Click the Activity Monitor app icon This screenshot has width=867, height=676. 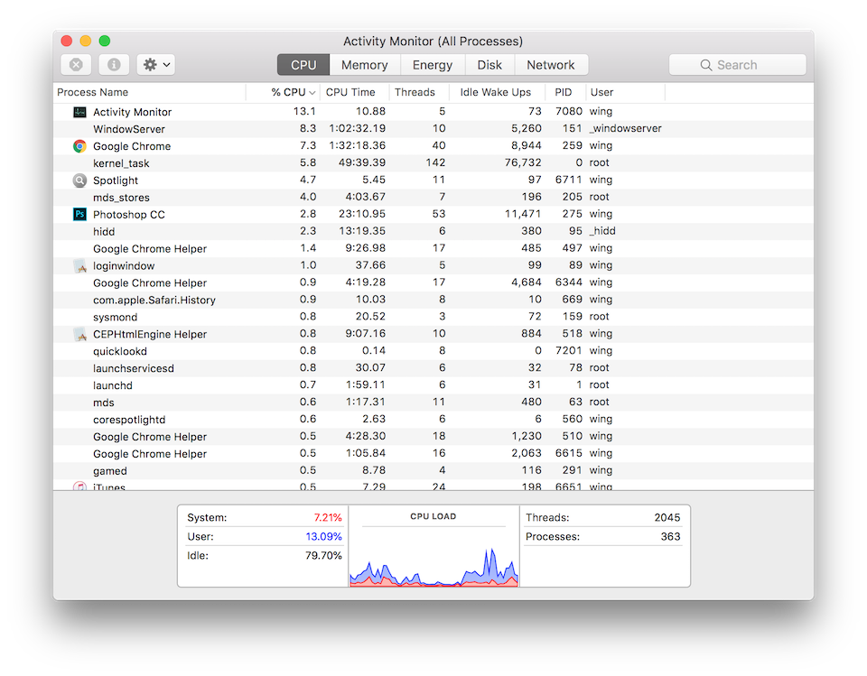79,112
